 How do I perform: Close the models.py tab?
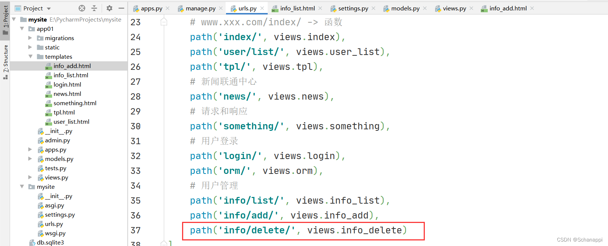[x=425, y=8]
